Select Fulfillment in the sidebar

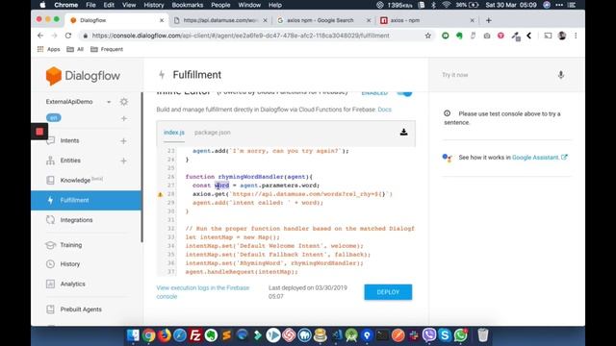[86, 200]
